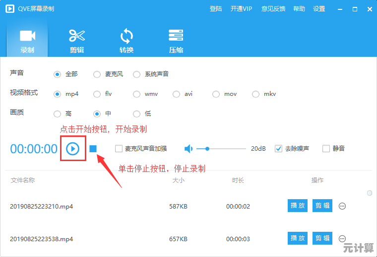
Task: Open more options for 20190825223538.mp4
Action: [342, 238]
